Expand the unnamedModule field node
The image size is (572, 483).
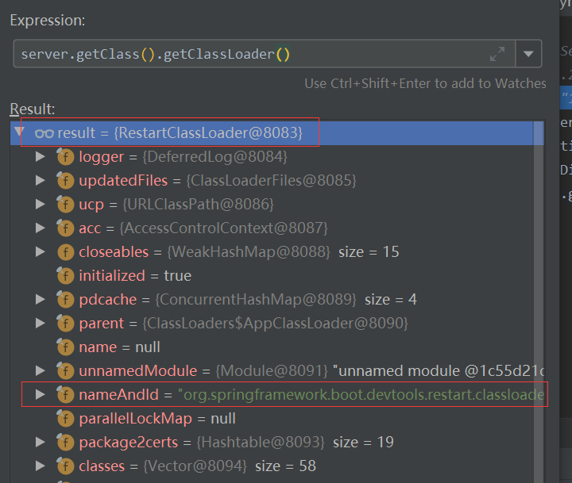(x=41, y=371)
